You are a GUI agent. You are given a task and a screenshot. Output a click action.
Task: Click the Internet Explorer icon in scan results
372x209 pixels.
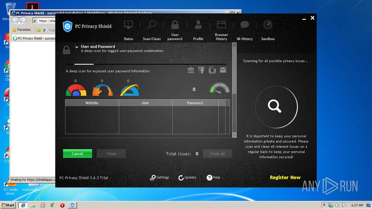tap(129, 90)
